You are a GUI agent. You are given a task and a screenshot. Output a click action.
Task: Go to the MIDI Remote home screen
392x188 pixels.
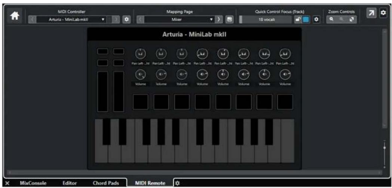(14, 16)
